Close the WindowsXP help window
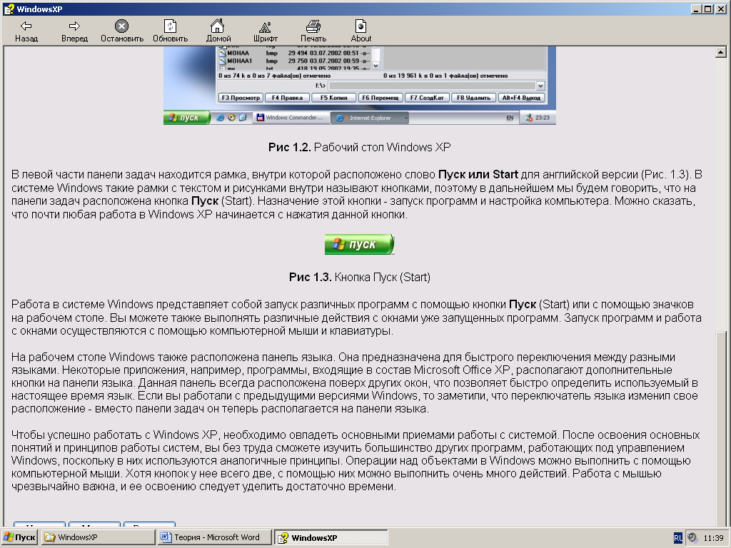Viewport: 731px width, 548px height. [721, 9]
